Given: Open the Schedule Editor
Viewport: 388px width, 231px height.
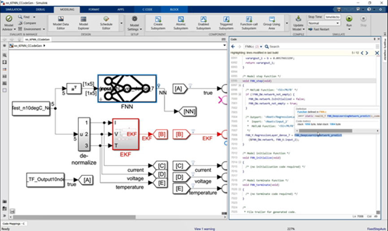Looking at the screenshot, I should 106,23.
